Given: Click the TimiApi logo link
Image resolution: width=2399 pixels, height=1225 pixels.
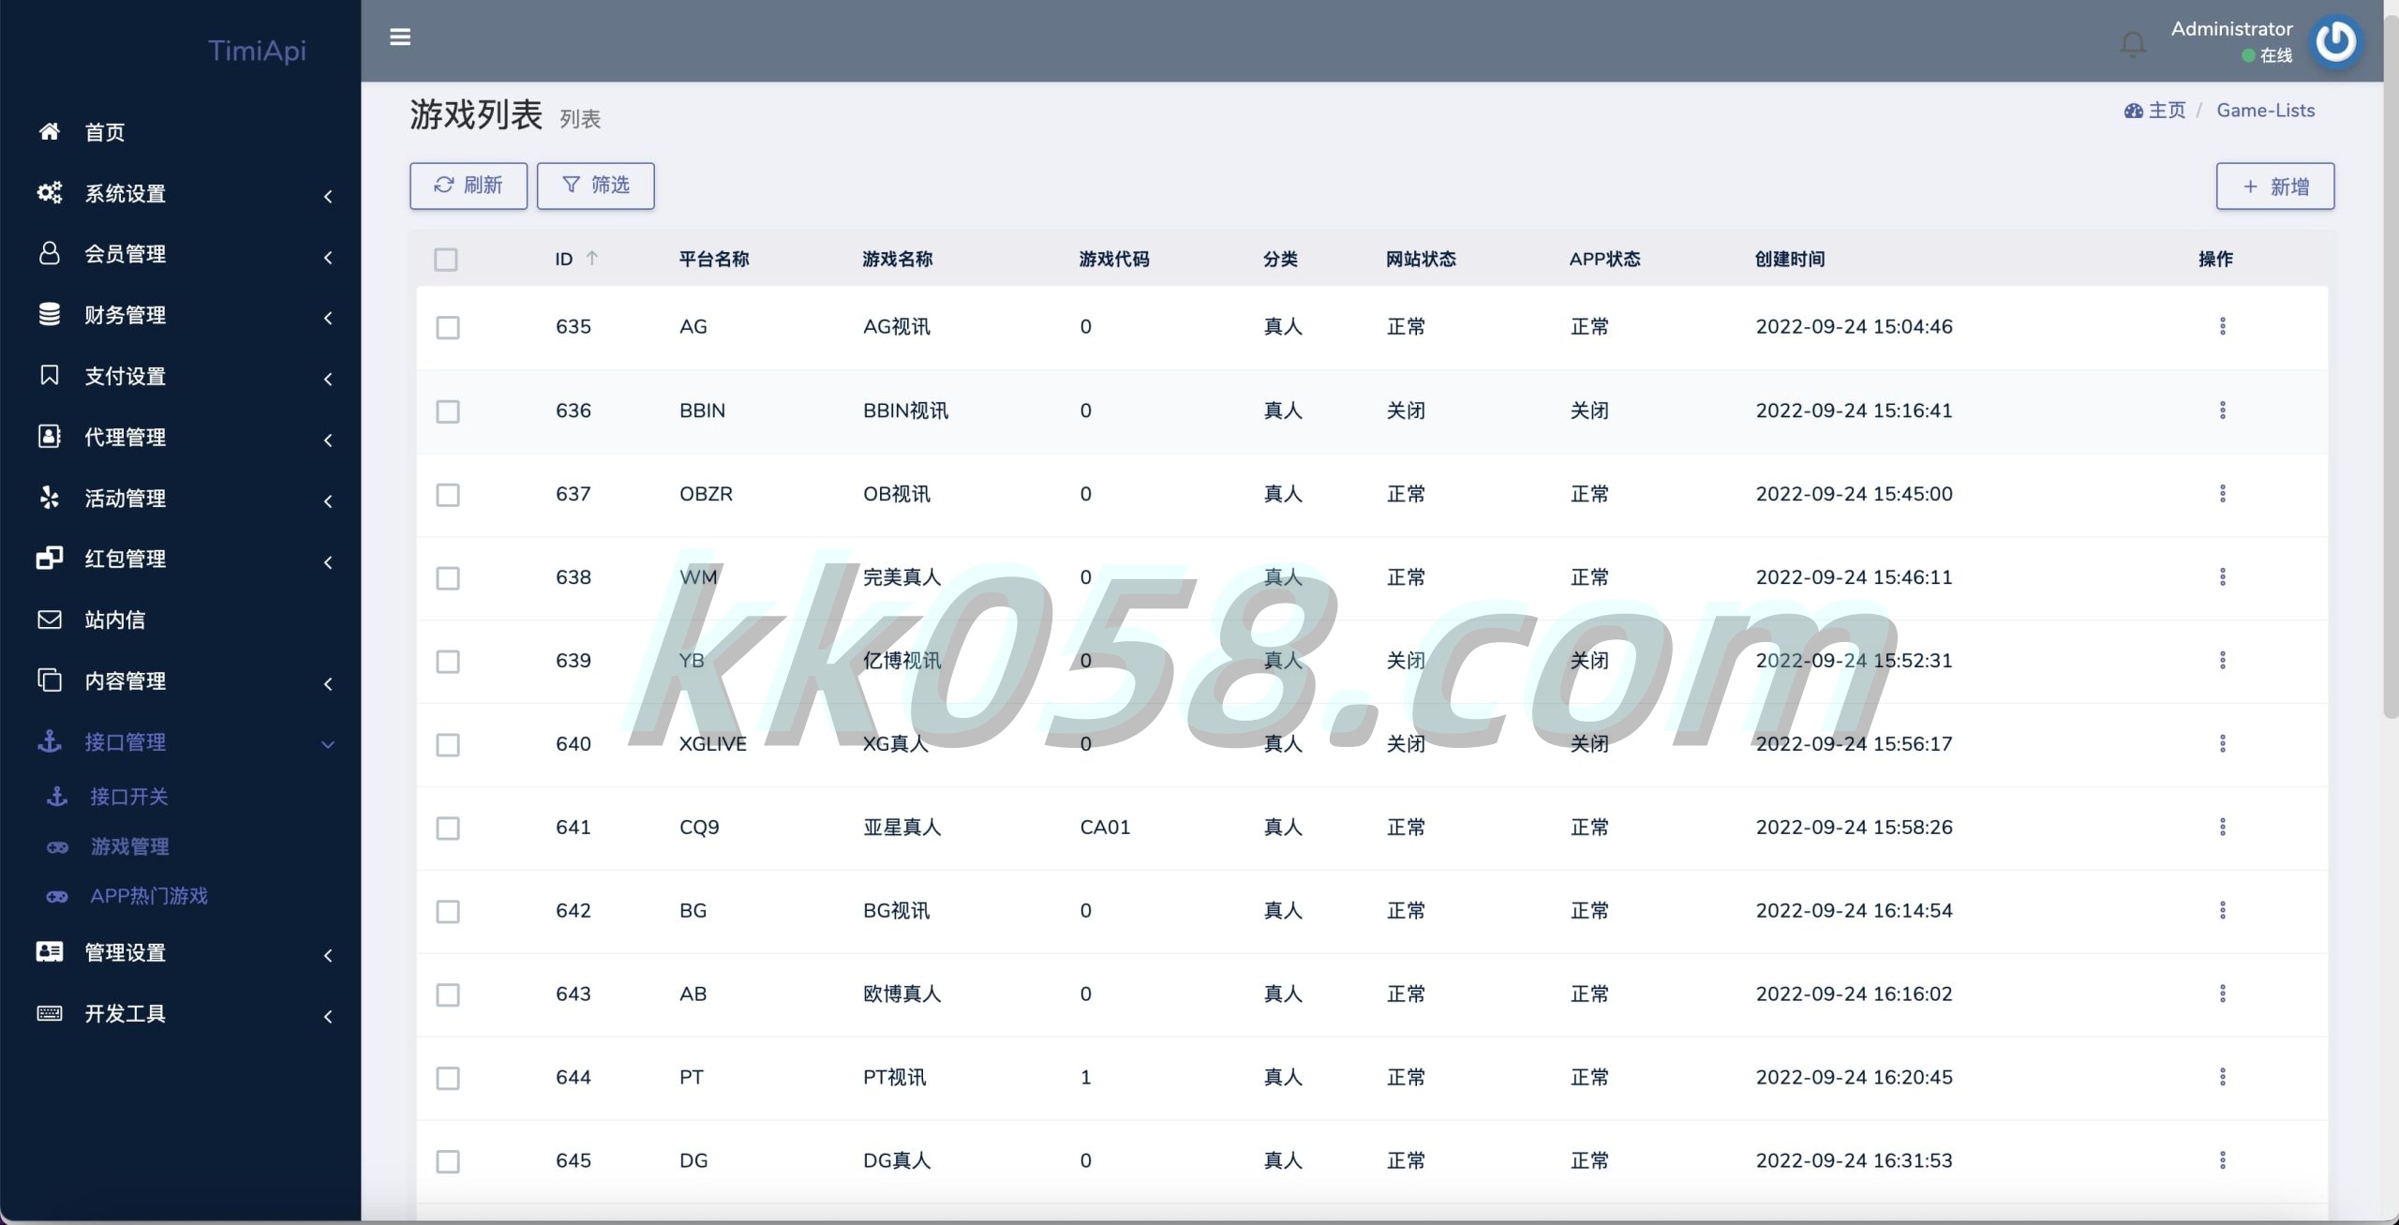Looking at the screenshot, I should 257,50.
